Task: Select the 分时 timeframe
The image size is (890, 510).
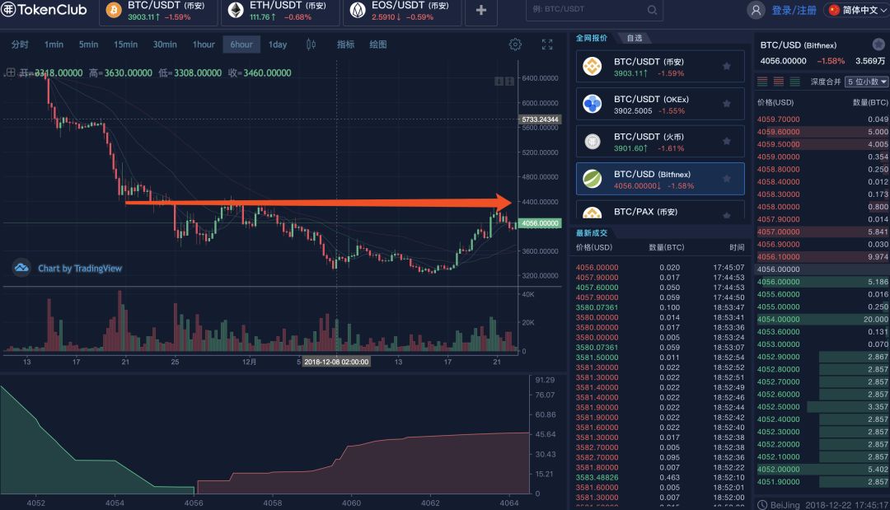Action: click(20, 44)
